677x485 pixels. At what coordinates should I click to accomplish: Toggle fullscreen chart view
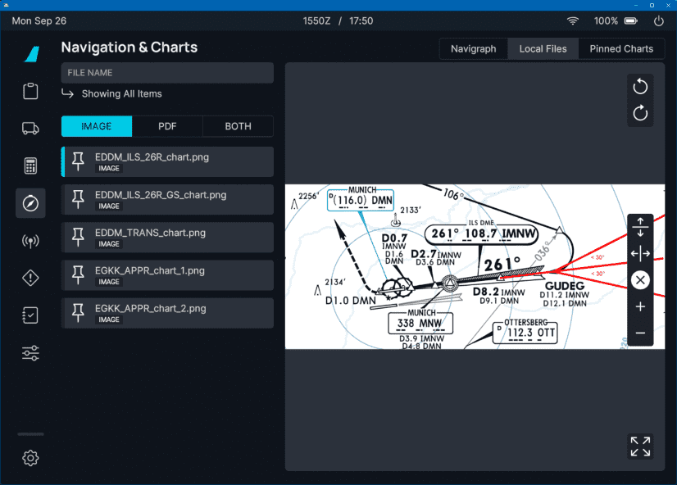640,446
